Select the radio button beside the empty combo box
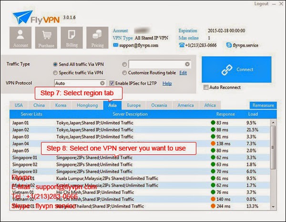The height and width of the screenshot is (222, 286). (x=124, y=64)
